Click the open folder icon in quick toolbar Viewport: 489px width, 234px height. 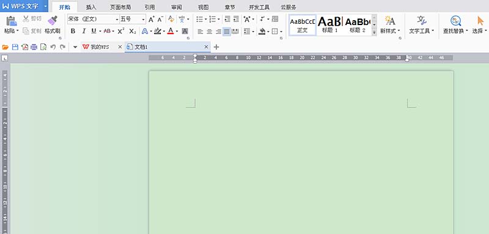pos(6,47)
